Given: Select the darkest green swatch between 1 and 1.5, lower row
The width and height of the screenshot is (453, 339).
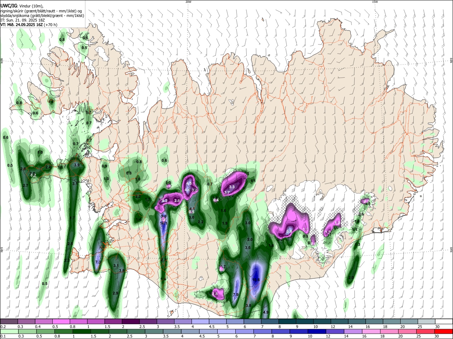Looking at the screenshot, I should (81, 331).
